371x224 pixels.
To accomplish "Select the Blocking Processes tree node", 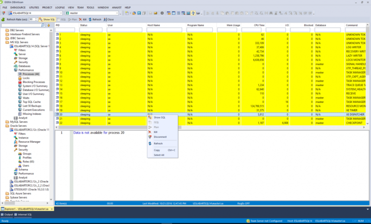I will point(33,82).
